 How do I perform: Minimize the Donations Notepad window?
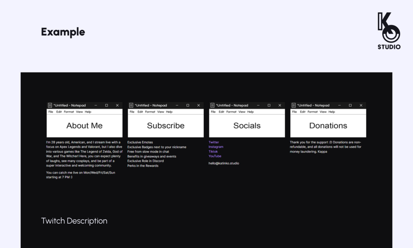(339, 105)
